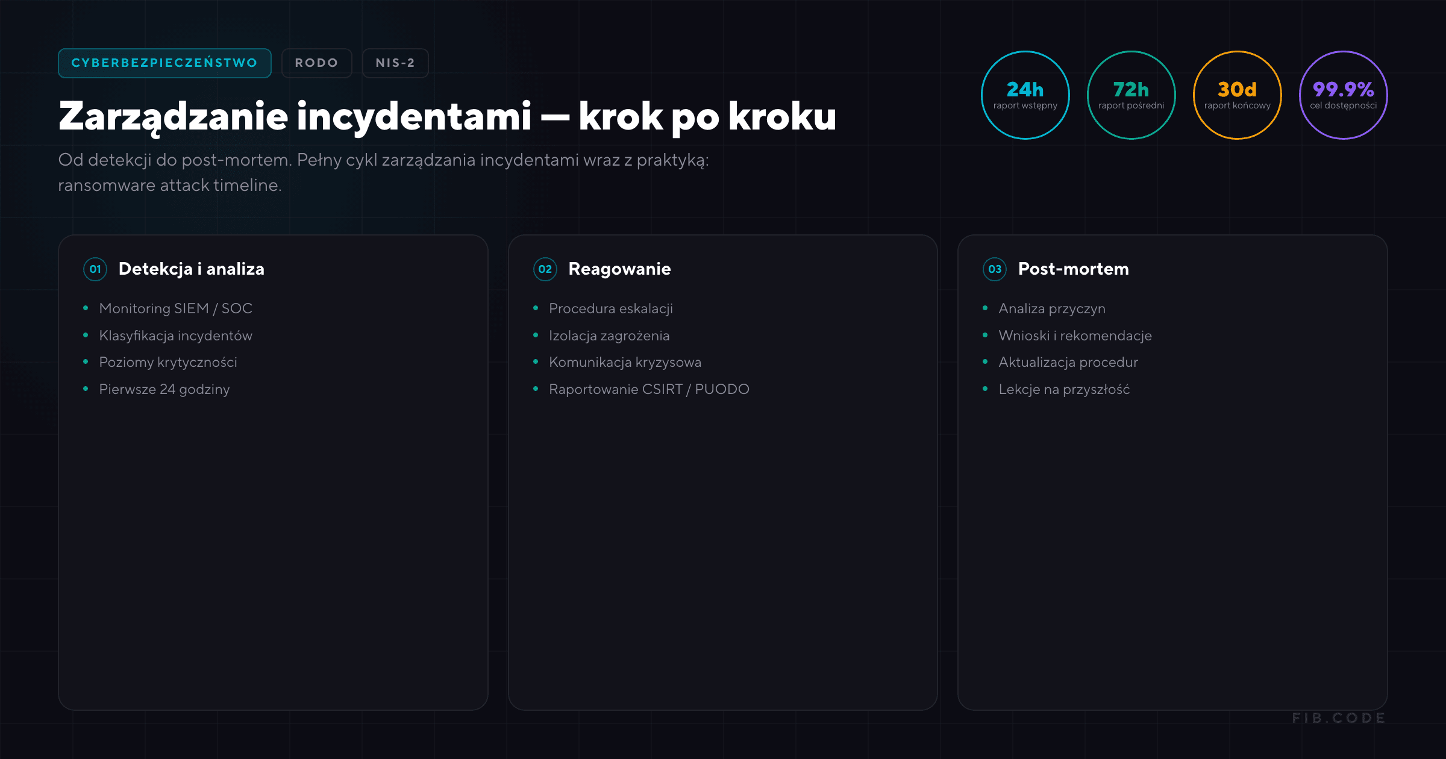1446x759 pixels.
Task: Open the Post-mortem heading
Action: click(x=1074, y=269)
